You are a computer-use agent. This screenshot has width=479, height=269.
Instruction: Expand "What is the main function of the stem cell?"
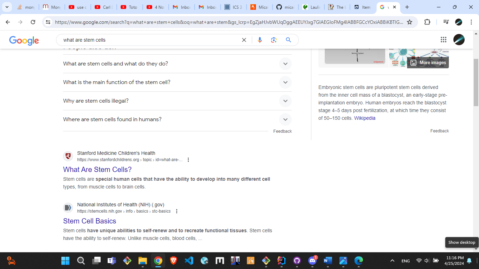[x=285, y=82]
